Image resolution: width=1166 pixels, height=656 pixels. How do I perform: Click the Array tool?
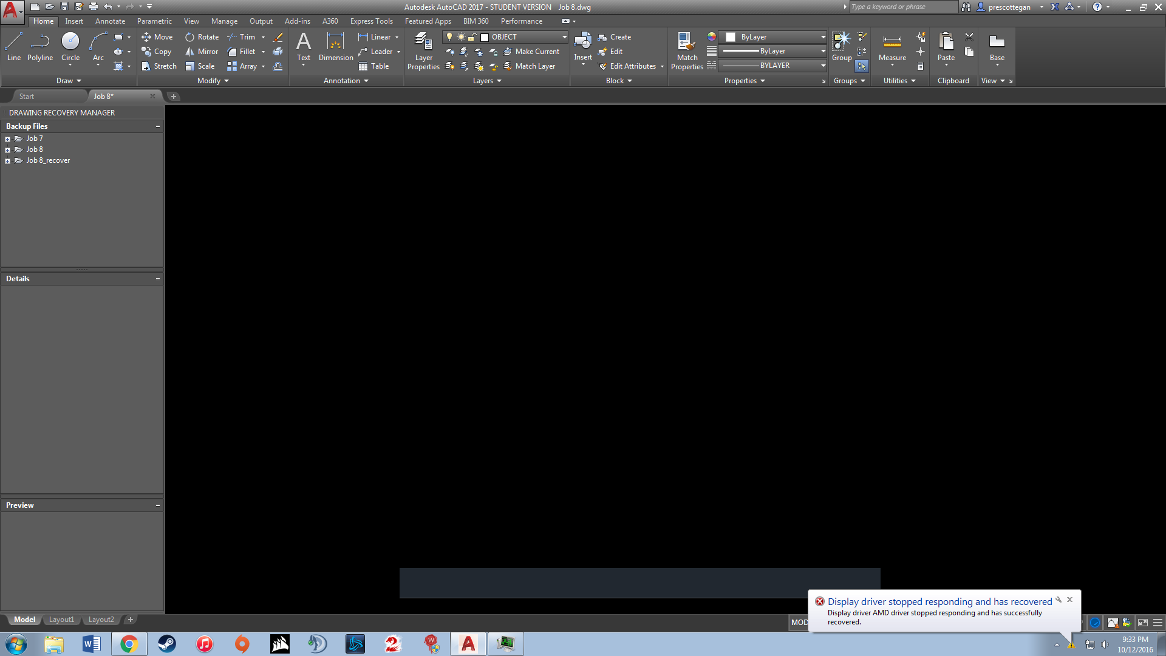[242, 66]
